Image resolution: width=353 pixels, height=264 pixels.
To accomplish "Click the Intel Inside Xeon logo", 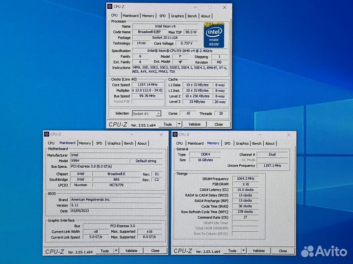I will 214,35.
